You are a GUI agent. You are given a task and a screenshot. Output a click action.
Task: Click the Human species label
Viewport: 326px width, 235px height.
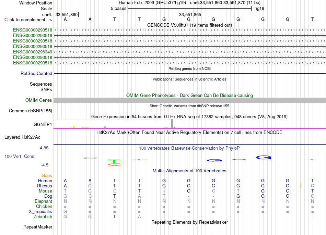45,181
